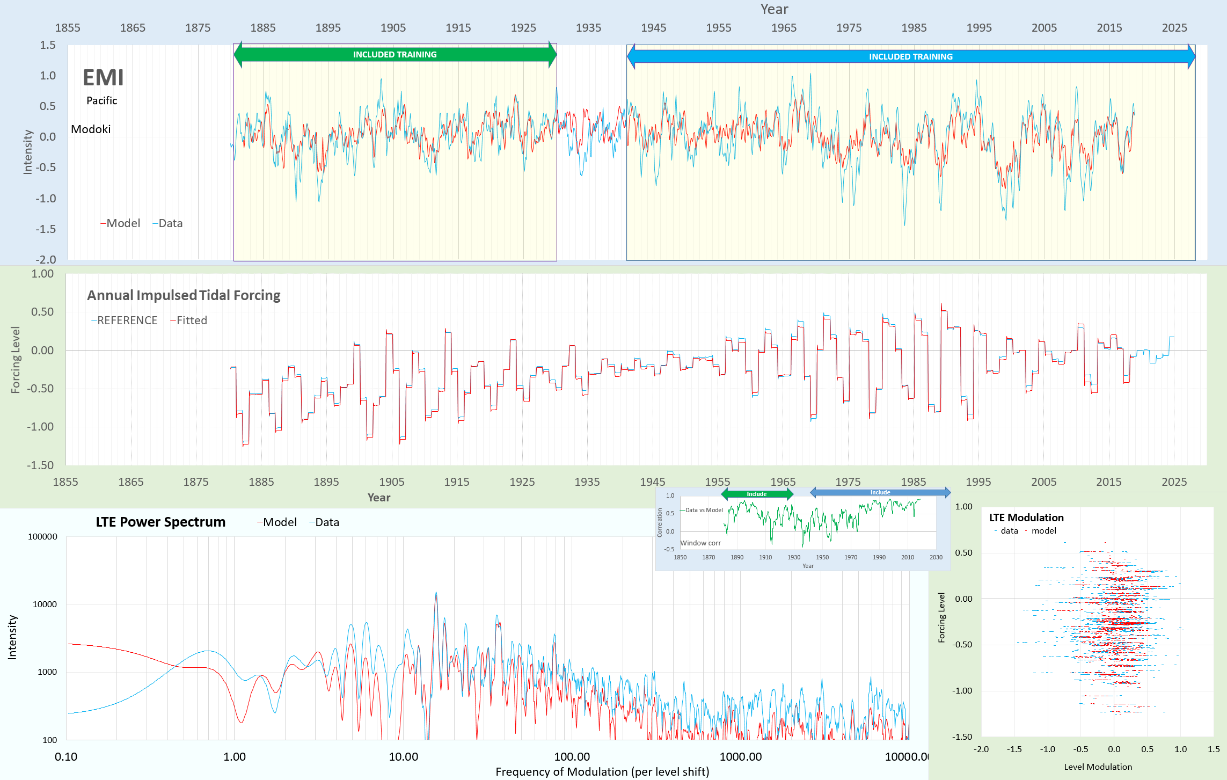
Task: Select the LTE Power Spectrum title
Action: pos(160,522)
